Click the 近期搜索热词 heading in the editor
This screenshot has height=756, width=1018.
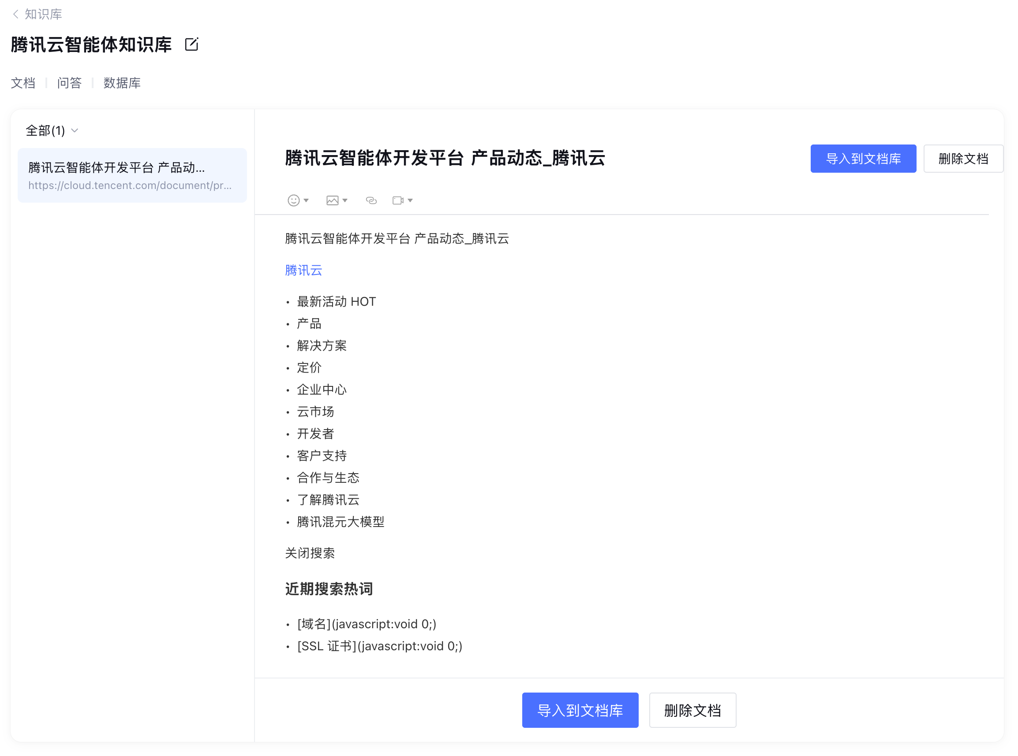pyautogui.click(x=329, y=589)
